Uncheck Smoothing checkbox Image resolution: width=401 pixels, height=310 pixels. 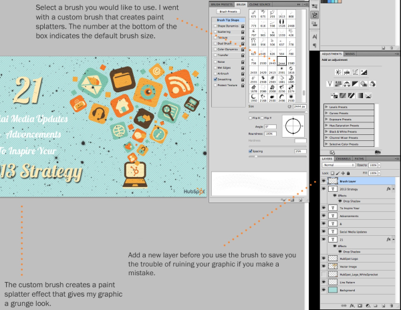[215, 80]
